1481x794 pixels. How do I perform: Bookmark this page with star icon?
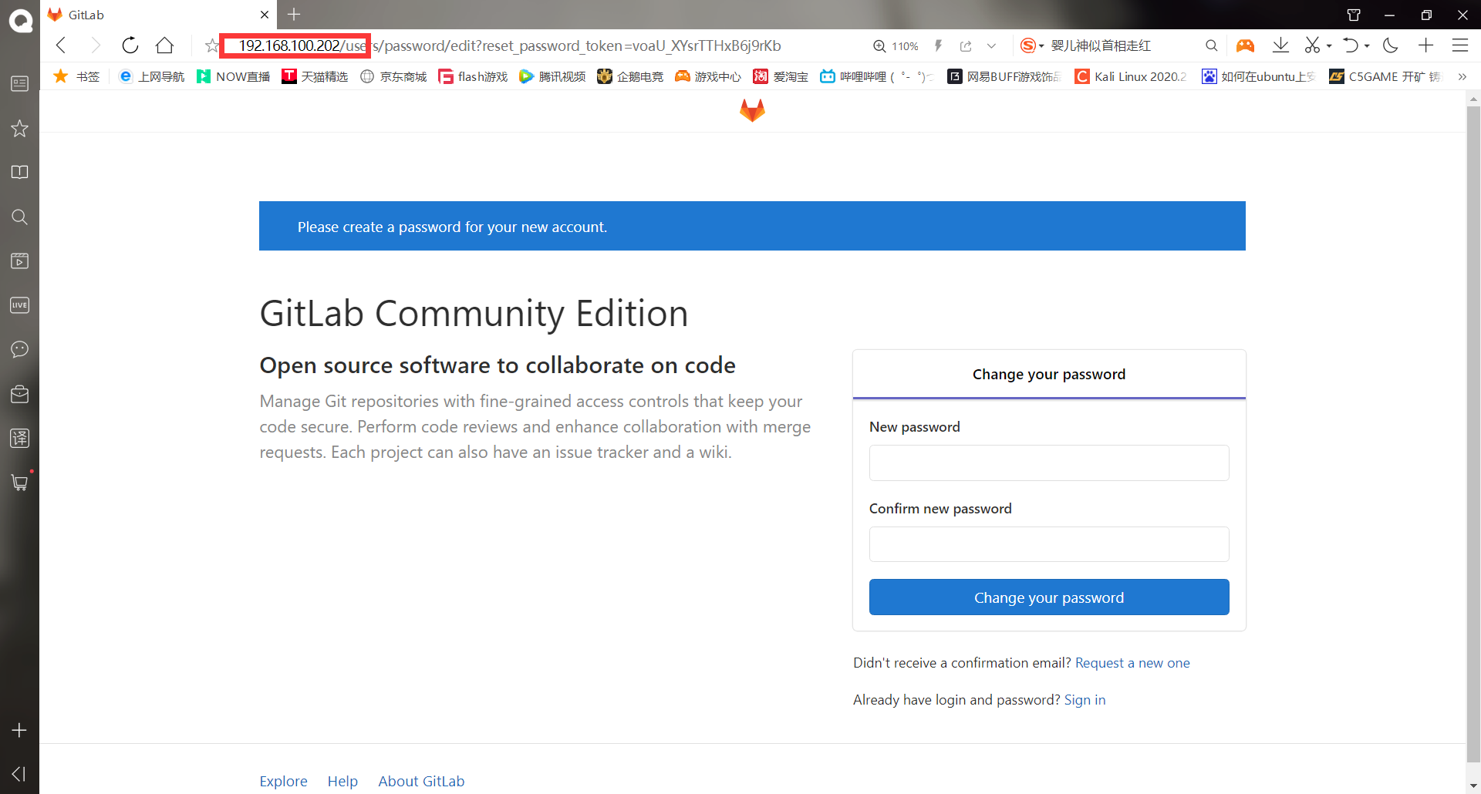211,45
